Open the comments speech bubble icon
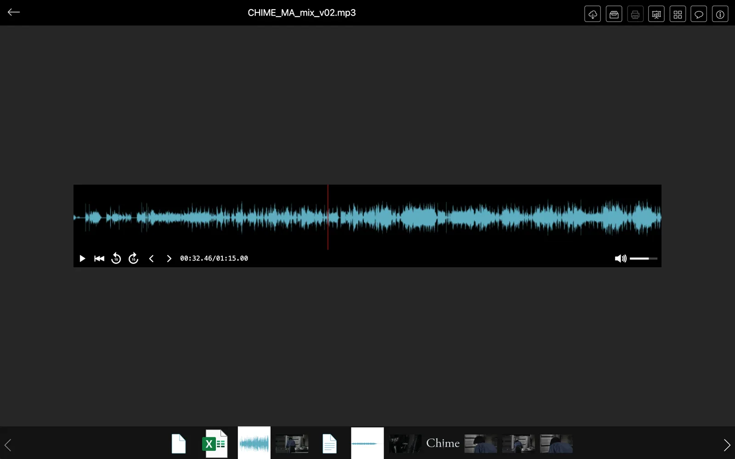 click(x=699, y=14)
